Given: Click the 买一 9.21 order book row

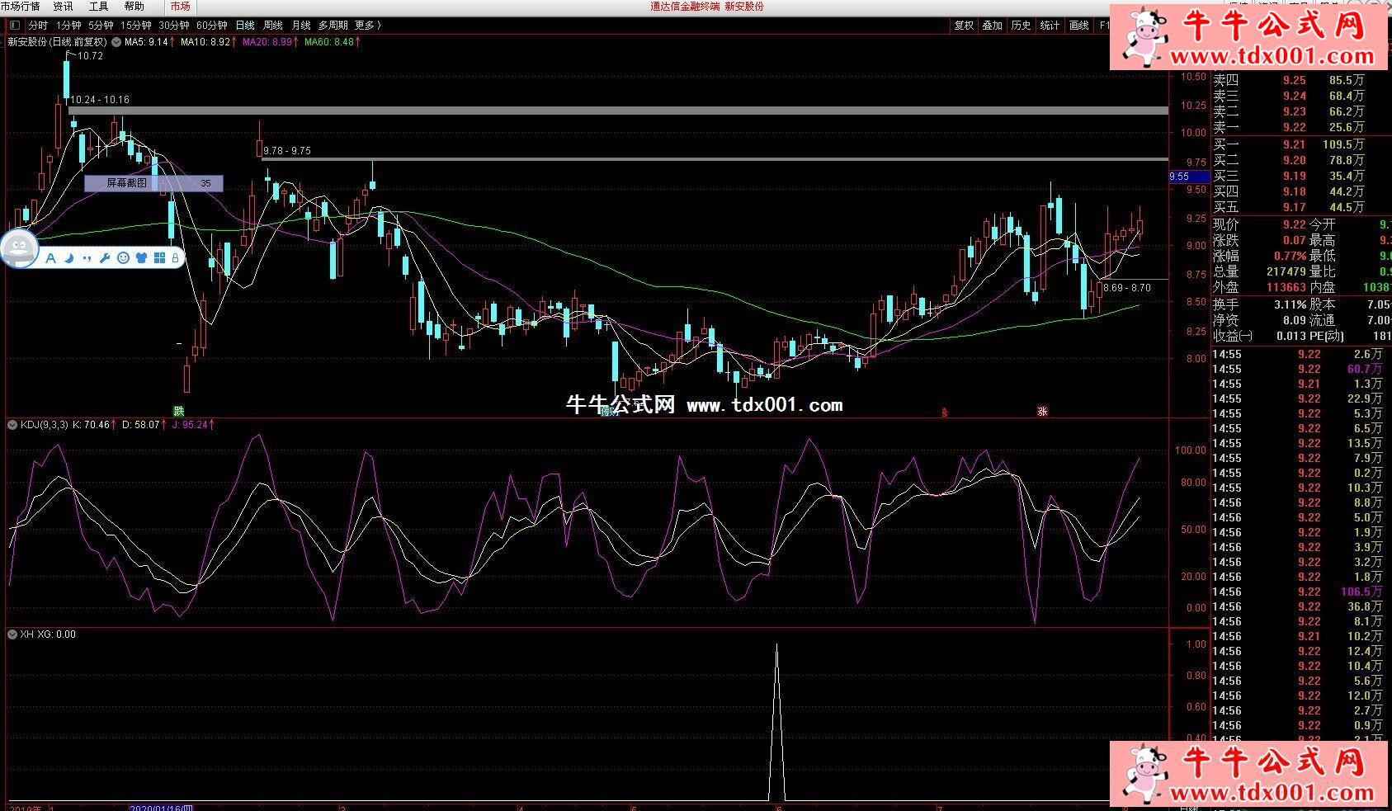Looking at the screenshot, I should [x=1290, y=144].
